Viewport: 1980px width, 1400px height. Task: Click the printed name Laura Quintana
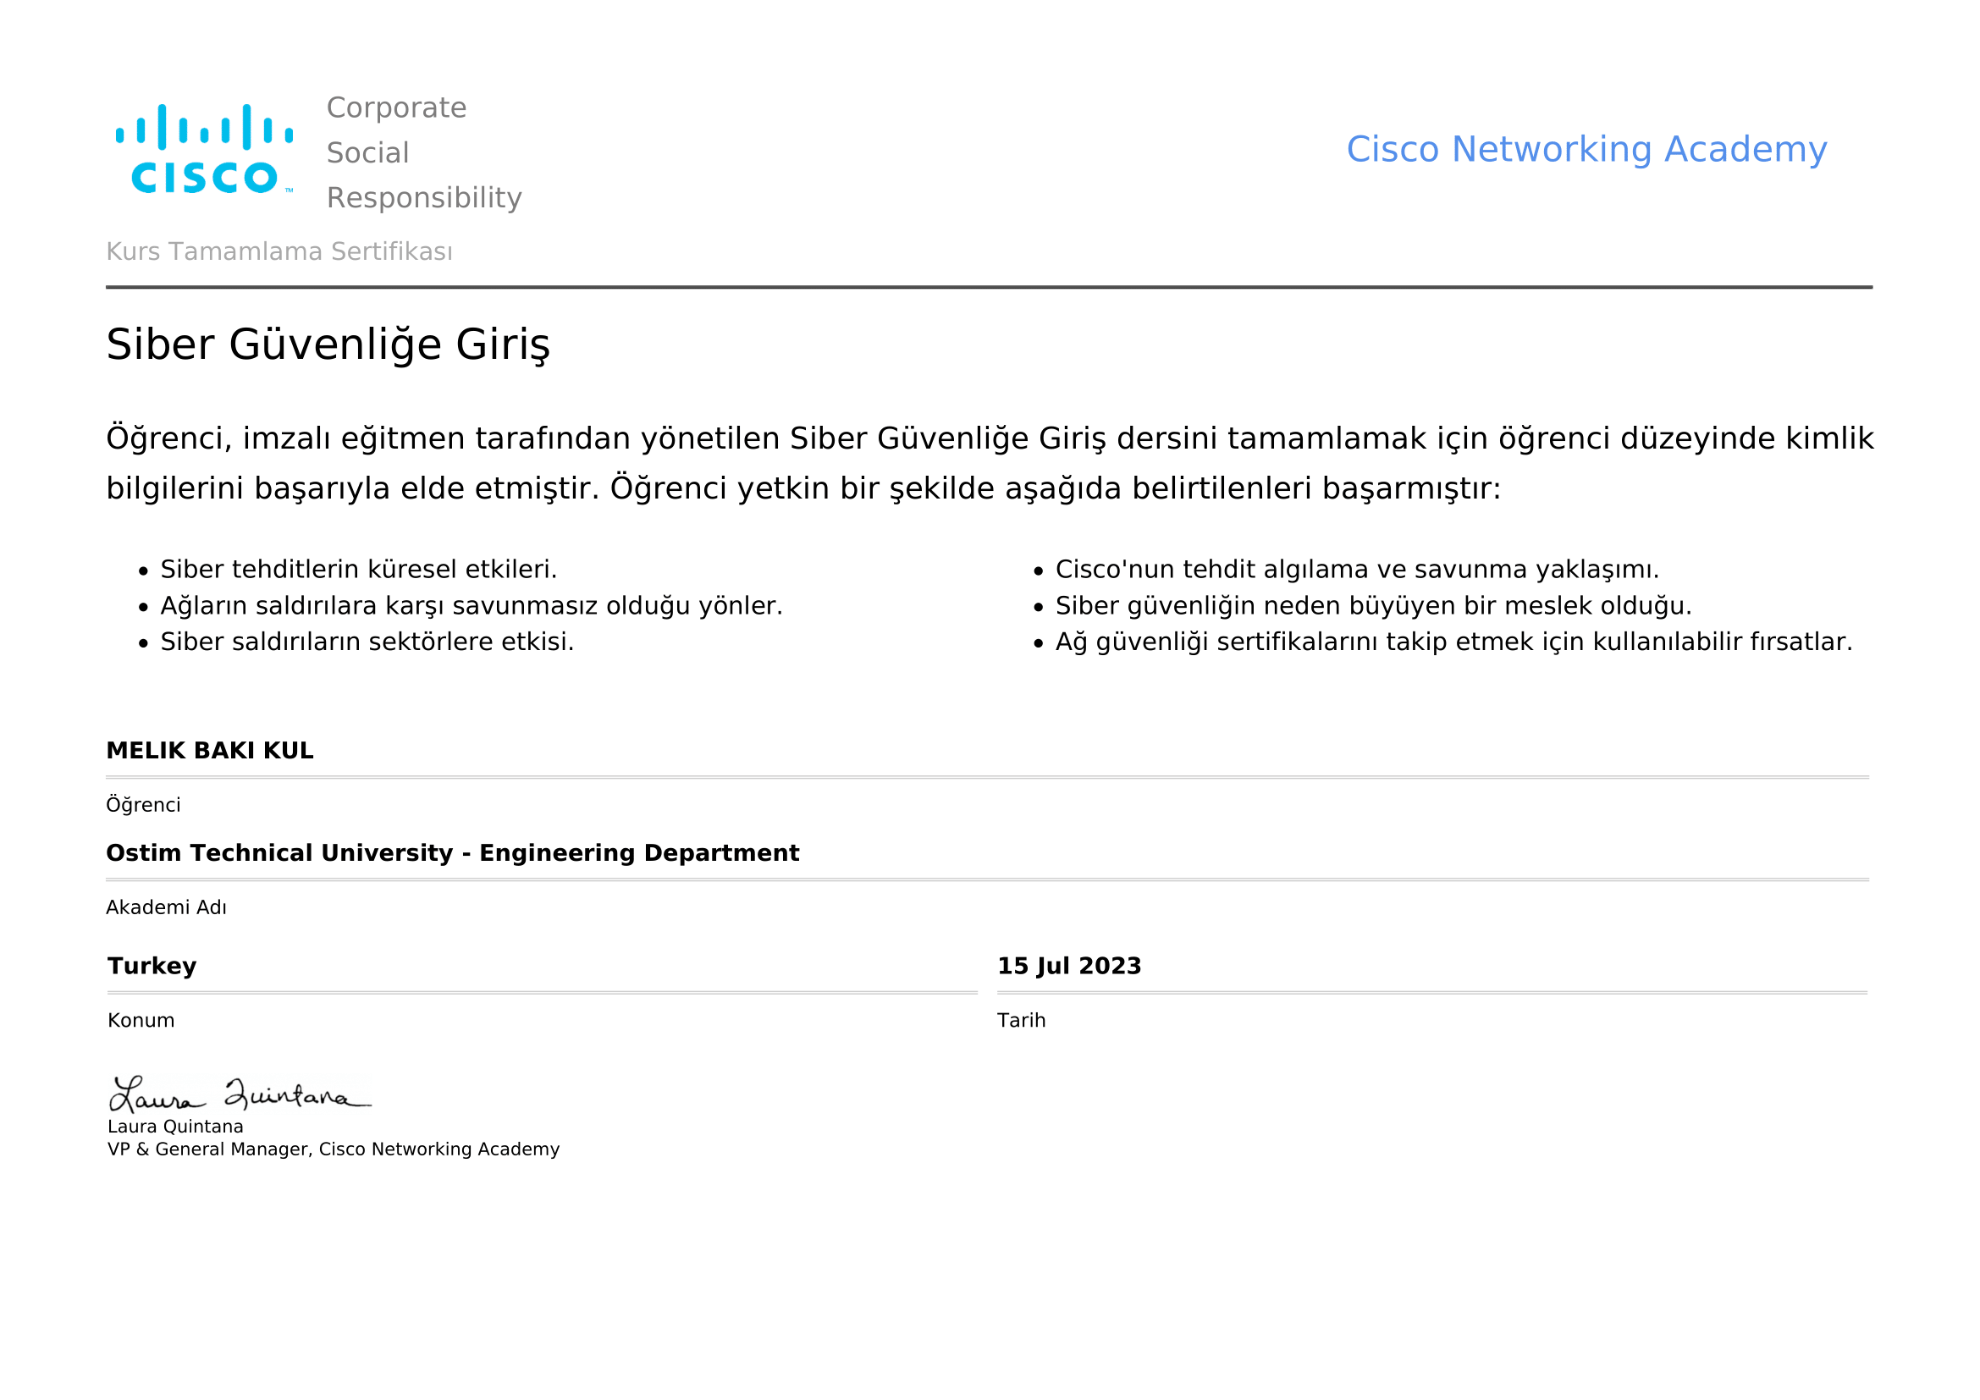tap(175, 1127)
